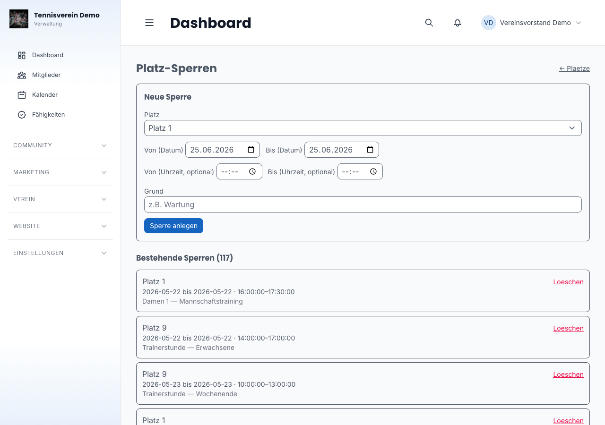Click the Kalender calendar icon in sidebar

[22, 95]
